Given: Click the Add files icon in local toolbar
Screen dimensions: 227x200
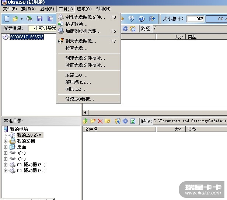Looking at the screenshot, I should pyautogui.click(x=118, y=121).
